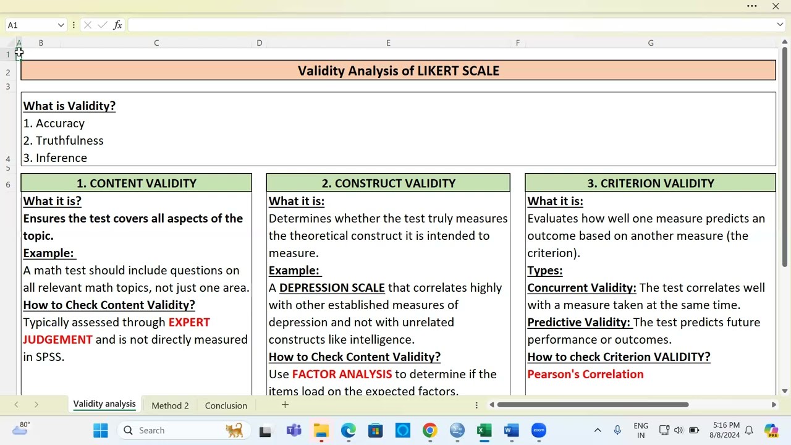Switch to the Method 2 sheet
Image resolution: width=791 pixels, height=445 pixels.
pos(170,405)
